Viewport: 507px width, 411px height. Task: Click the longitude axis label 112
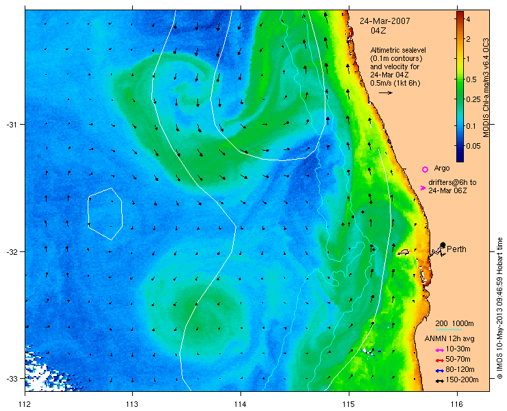(25, 404)
